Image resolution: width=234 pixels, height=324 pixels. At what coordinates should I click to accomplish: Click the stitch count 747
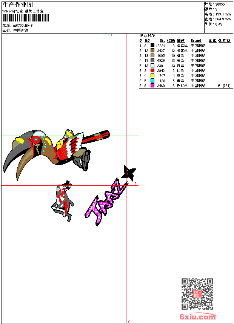[162, 76]
